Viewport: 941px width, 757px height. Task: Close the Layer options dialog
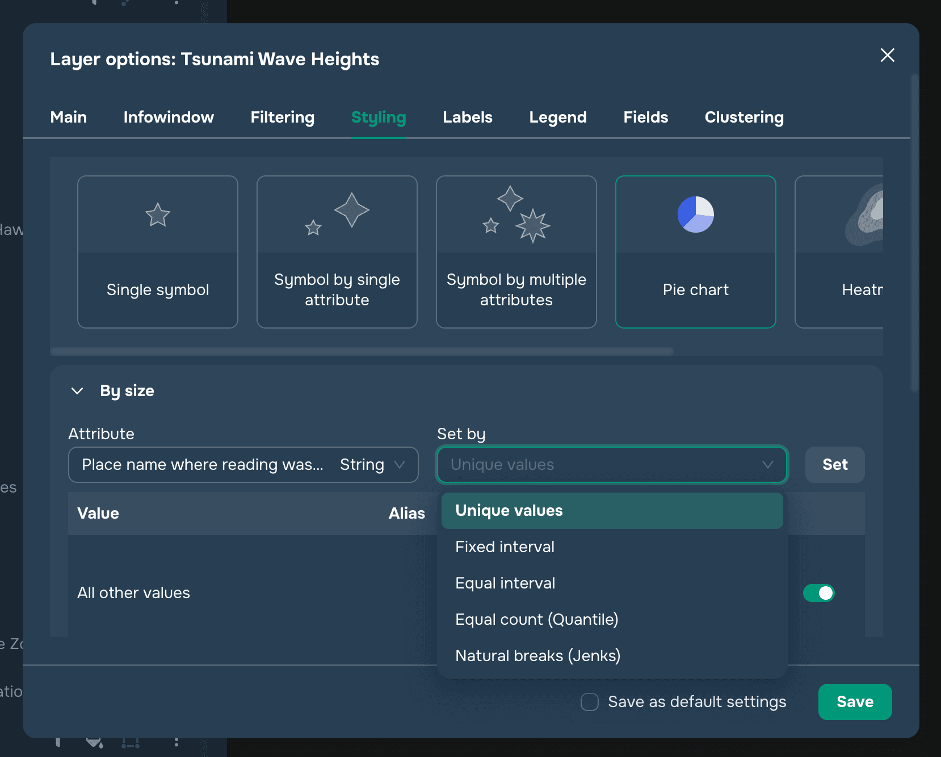(887, 55)
